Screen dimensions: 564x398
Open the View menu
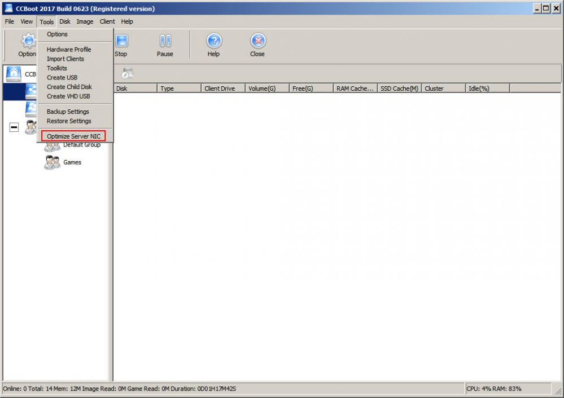point(27,21)
